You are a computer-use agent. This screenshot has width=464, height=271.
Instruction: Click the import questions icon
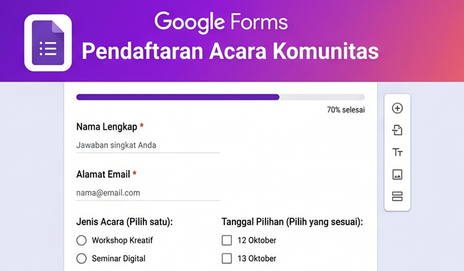397,130
